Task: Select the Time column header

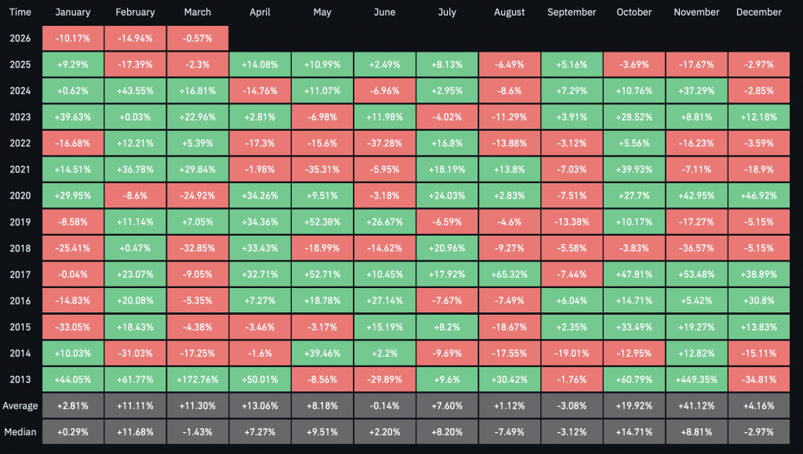Action: pos(20,13)
